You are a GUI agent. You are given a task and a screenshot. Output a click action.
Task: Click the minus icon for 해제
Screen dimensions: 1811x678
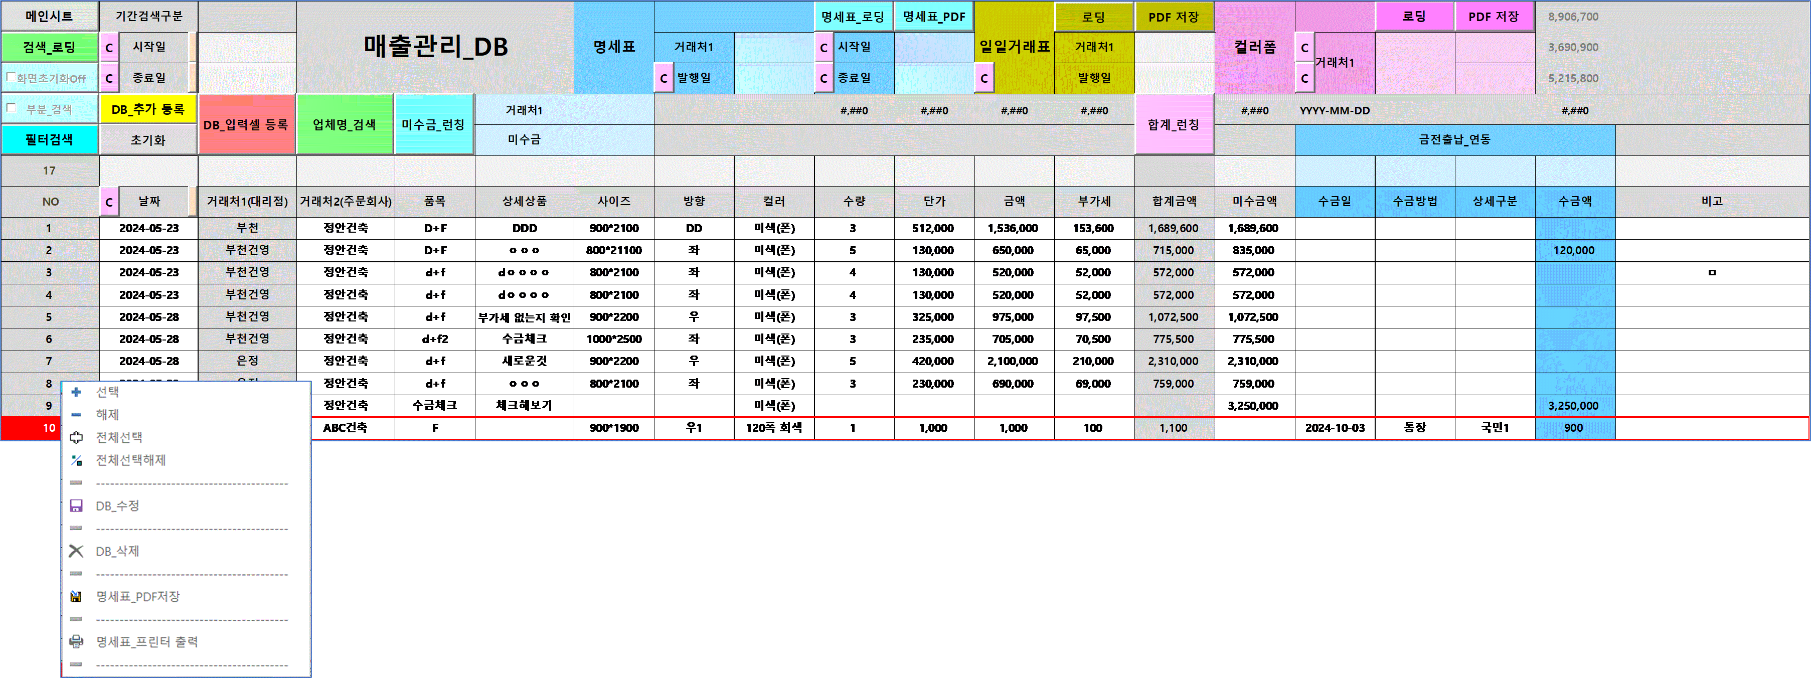pos(76,414)
